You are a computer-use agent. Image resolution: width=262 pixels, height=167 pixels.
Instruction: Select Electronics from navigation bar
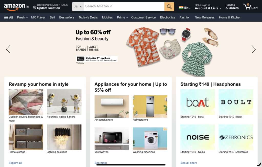coord(167,17)
